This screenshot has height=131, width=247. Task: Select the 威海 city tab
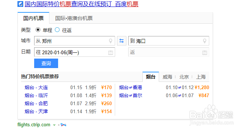click(x=167, y=77)
